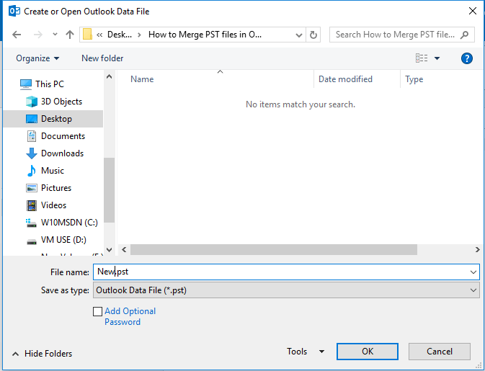Viewport: 485px width, 371px height.
Task: Click the Videos film strip icon
Action: pyautogui.click(x=31, y=205)
